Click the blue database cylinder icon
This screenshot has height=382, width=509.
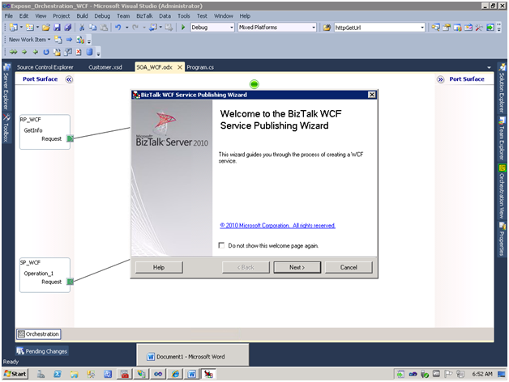click(x=90, y=52)
